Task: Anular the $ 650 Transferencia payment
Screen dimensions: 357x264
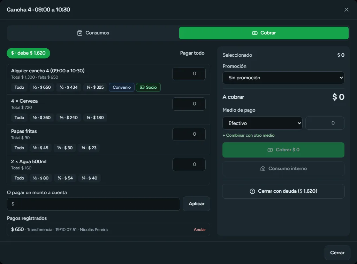Action: coord(200,230)
